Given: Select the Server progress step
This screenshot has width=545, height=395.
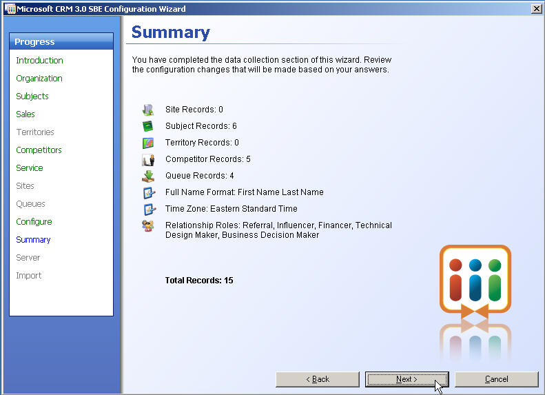Looking at the screenshot, I should click(x=28, y=258).
